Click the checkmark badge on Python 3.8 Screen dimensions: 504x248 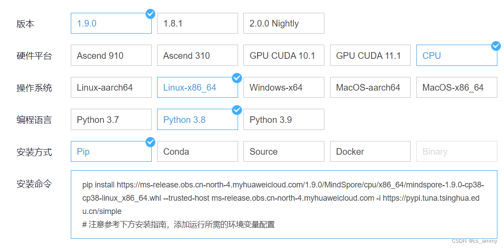(x=237, y=110)
